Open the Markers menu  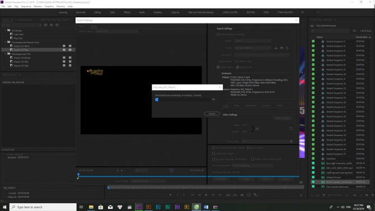click(x=38, y=7)
